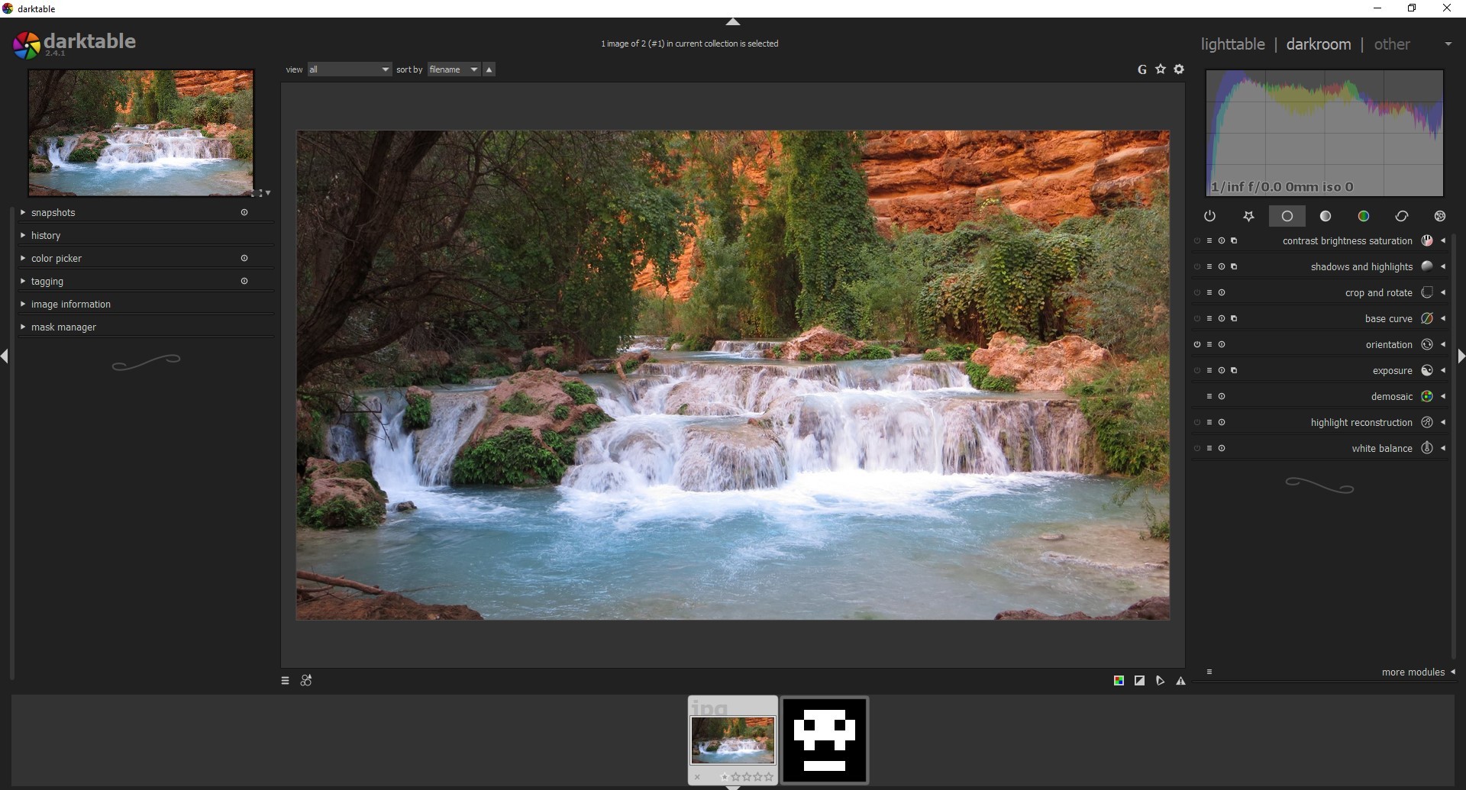Open global preferences gear icon
The image size is (1466, 790).
pyautogui.click(x=1179, y=69)
